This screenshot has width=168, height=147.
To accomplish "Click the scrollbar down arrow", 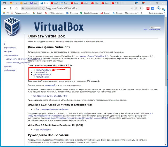I will point(166,145).
